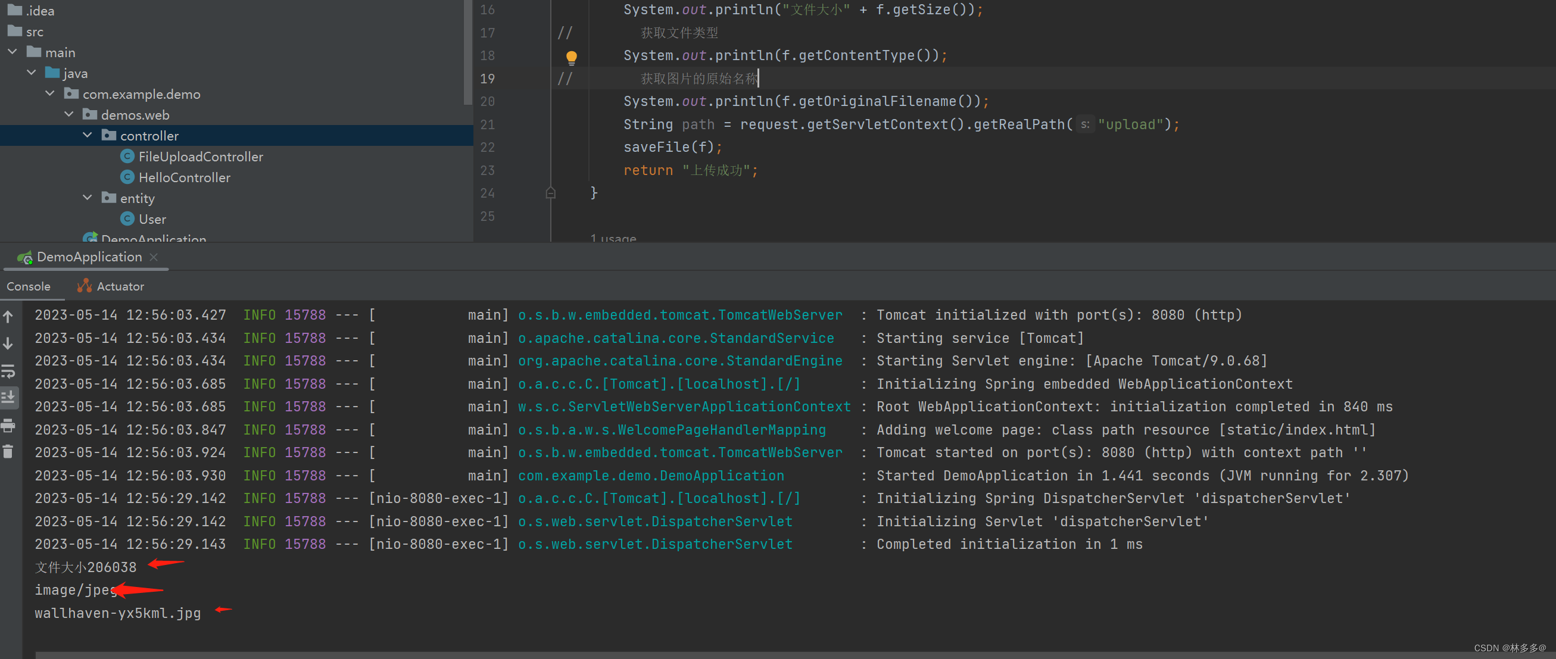Clear console with the trash icon
Screen dimensions: 1556x659
point(8,451)
